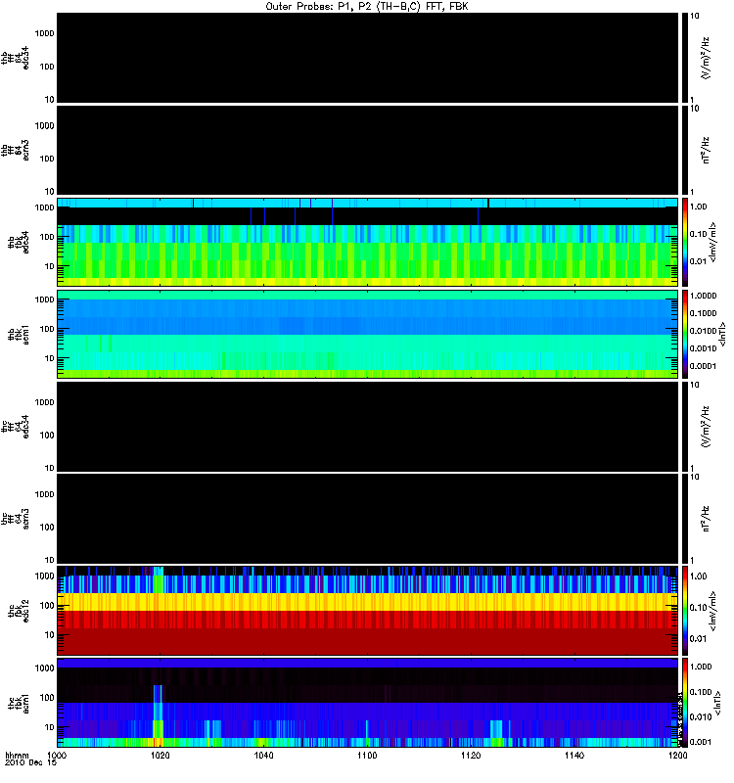Image resolution: width=734 pixels, height=783 pixels.
Task: Click the dark red band in thc fbk edc12
Action: click(367, 641)
